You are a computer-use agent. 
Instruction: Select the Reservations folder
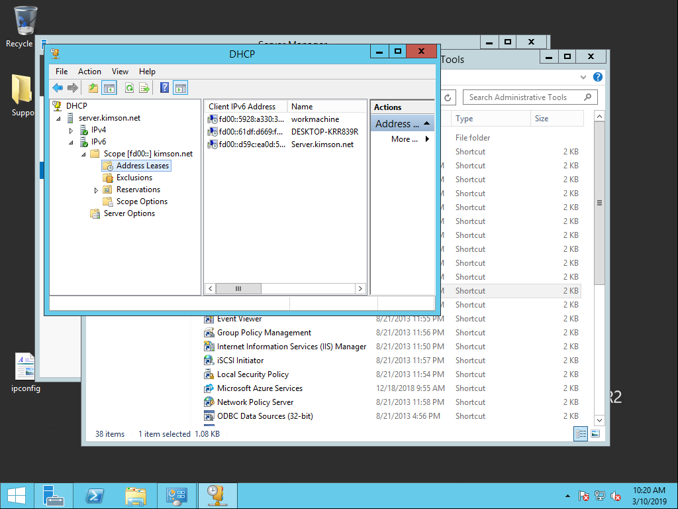138,190
